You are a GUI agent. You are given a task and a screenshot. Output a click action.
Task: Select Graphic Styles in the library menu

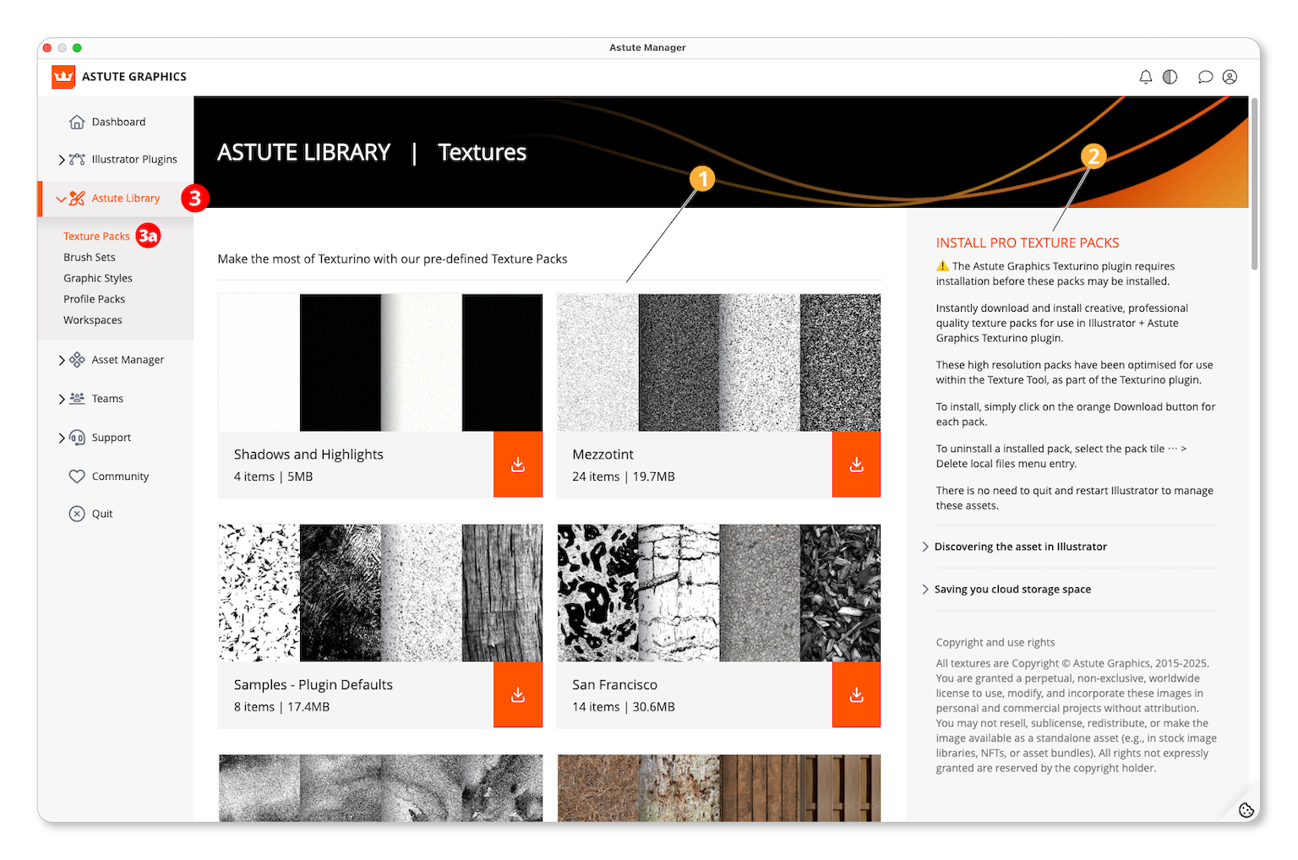[98, 278]
